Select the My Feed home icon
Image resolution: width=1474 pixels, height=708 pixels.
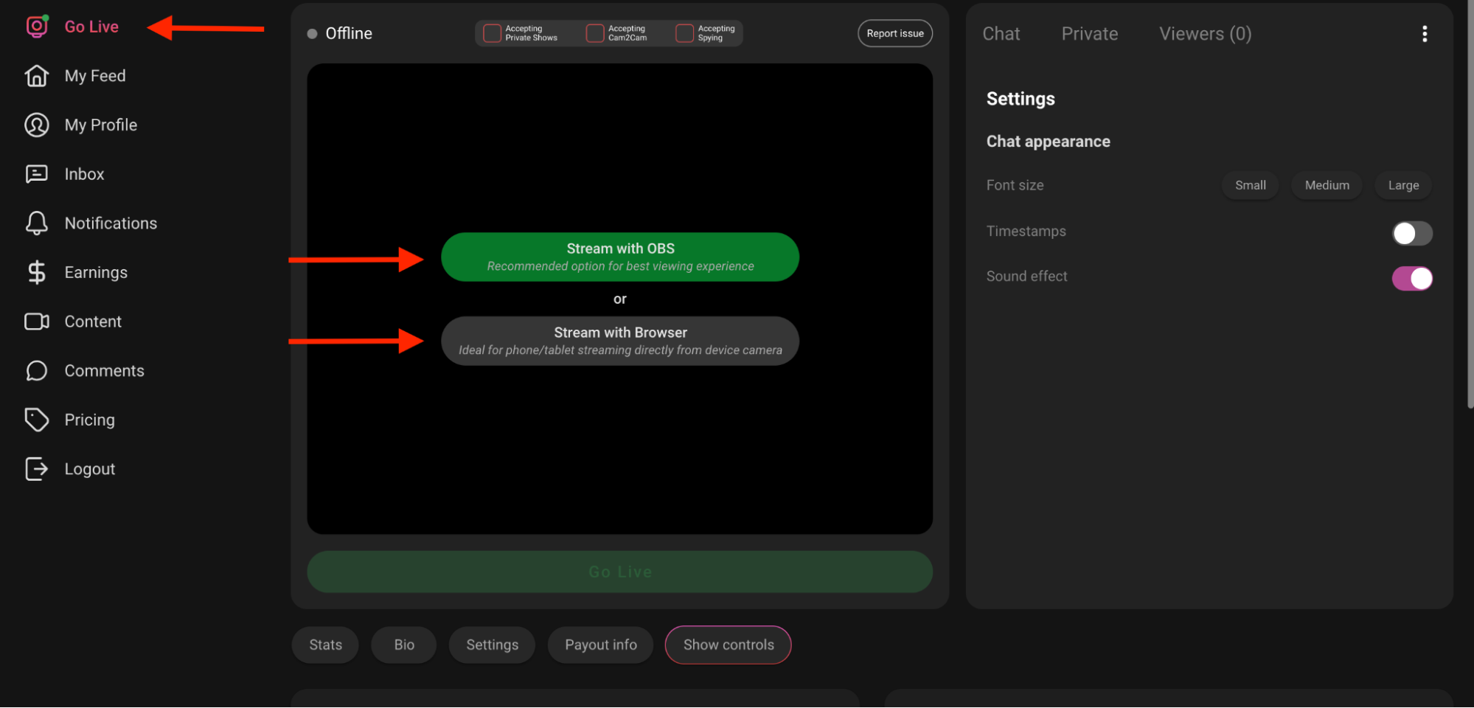37,75
